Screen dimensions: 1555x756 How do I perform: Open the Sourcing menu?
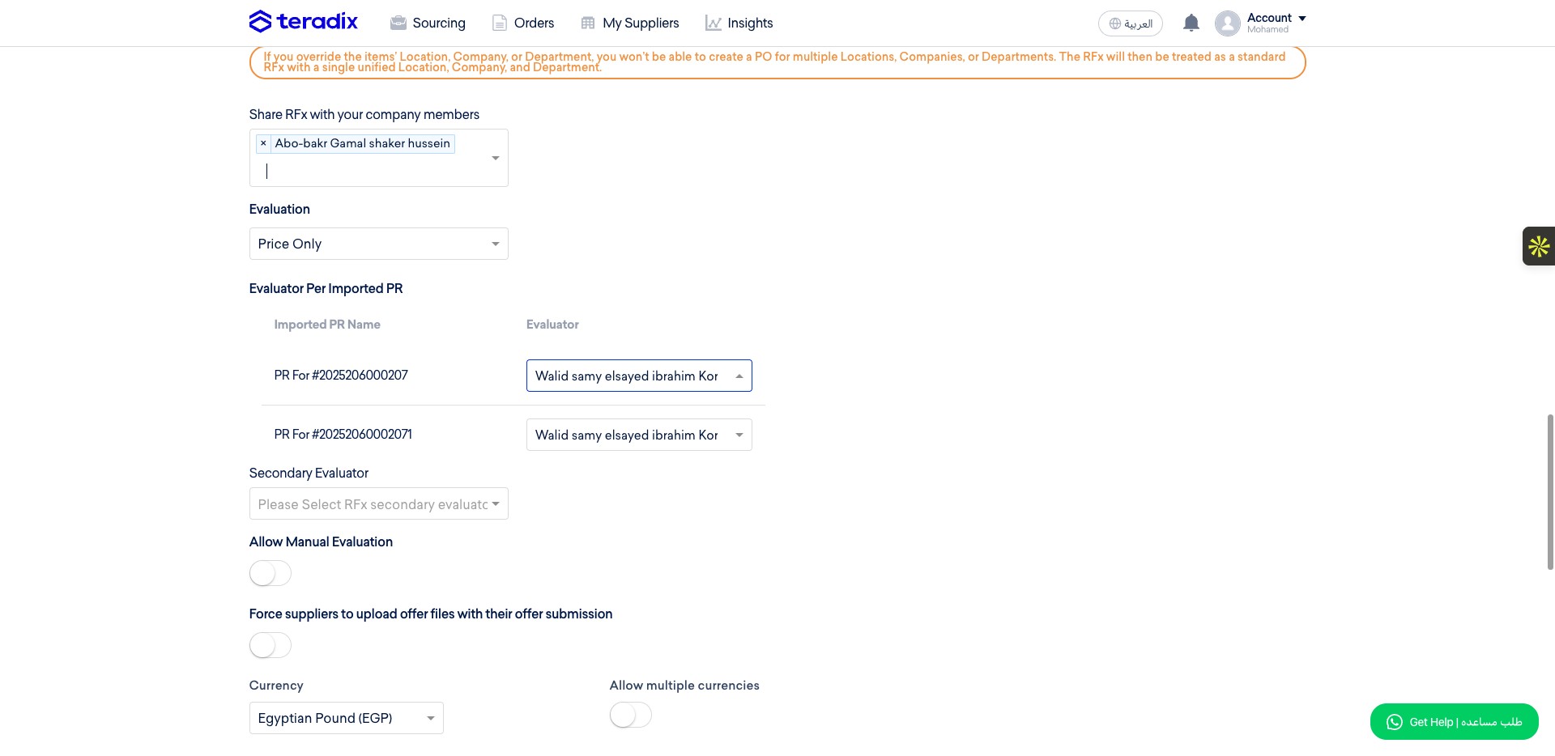pyautogui.click(x=428, y=23)
